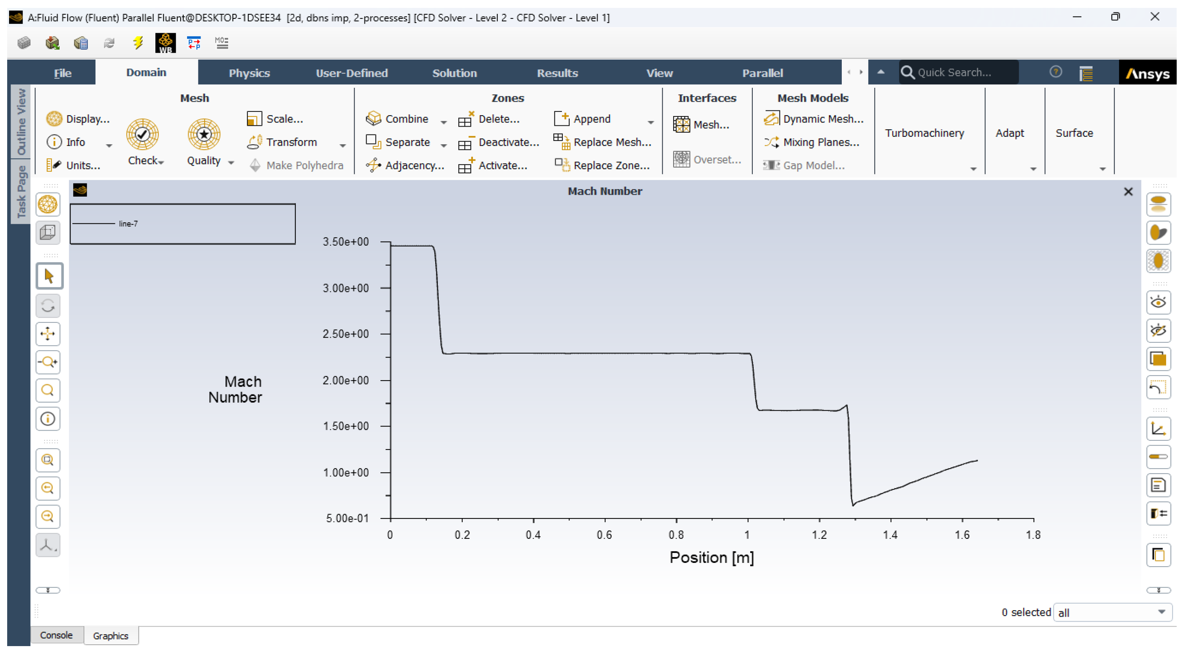Click the mesh Check icon
Image resolution: width=1188 pixels, height=651 pixels.
coord(142,134)
